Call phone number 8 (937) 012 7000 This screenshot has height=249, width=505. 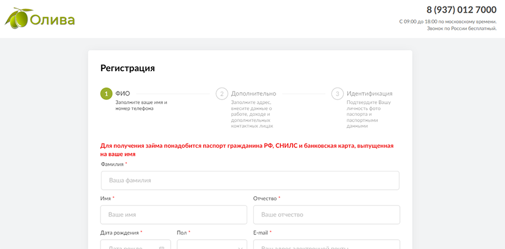[461, 10]
